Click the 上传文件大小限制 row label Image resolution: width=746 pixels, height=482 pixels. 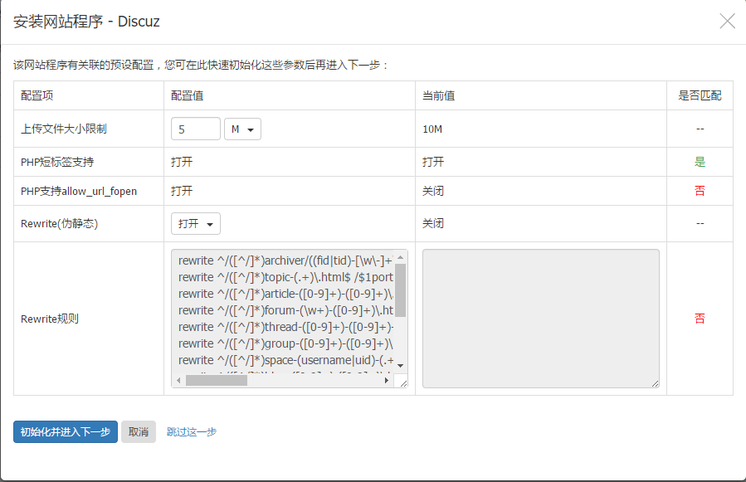click(64, 129)
